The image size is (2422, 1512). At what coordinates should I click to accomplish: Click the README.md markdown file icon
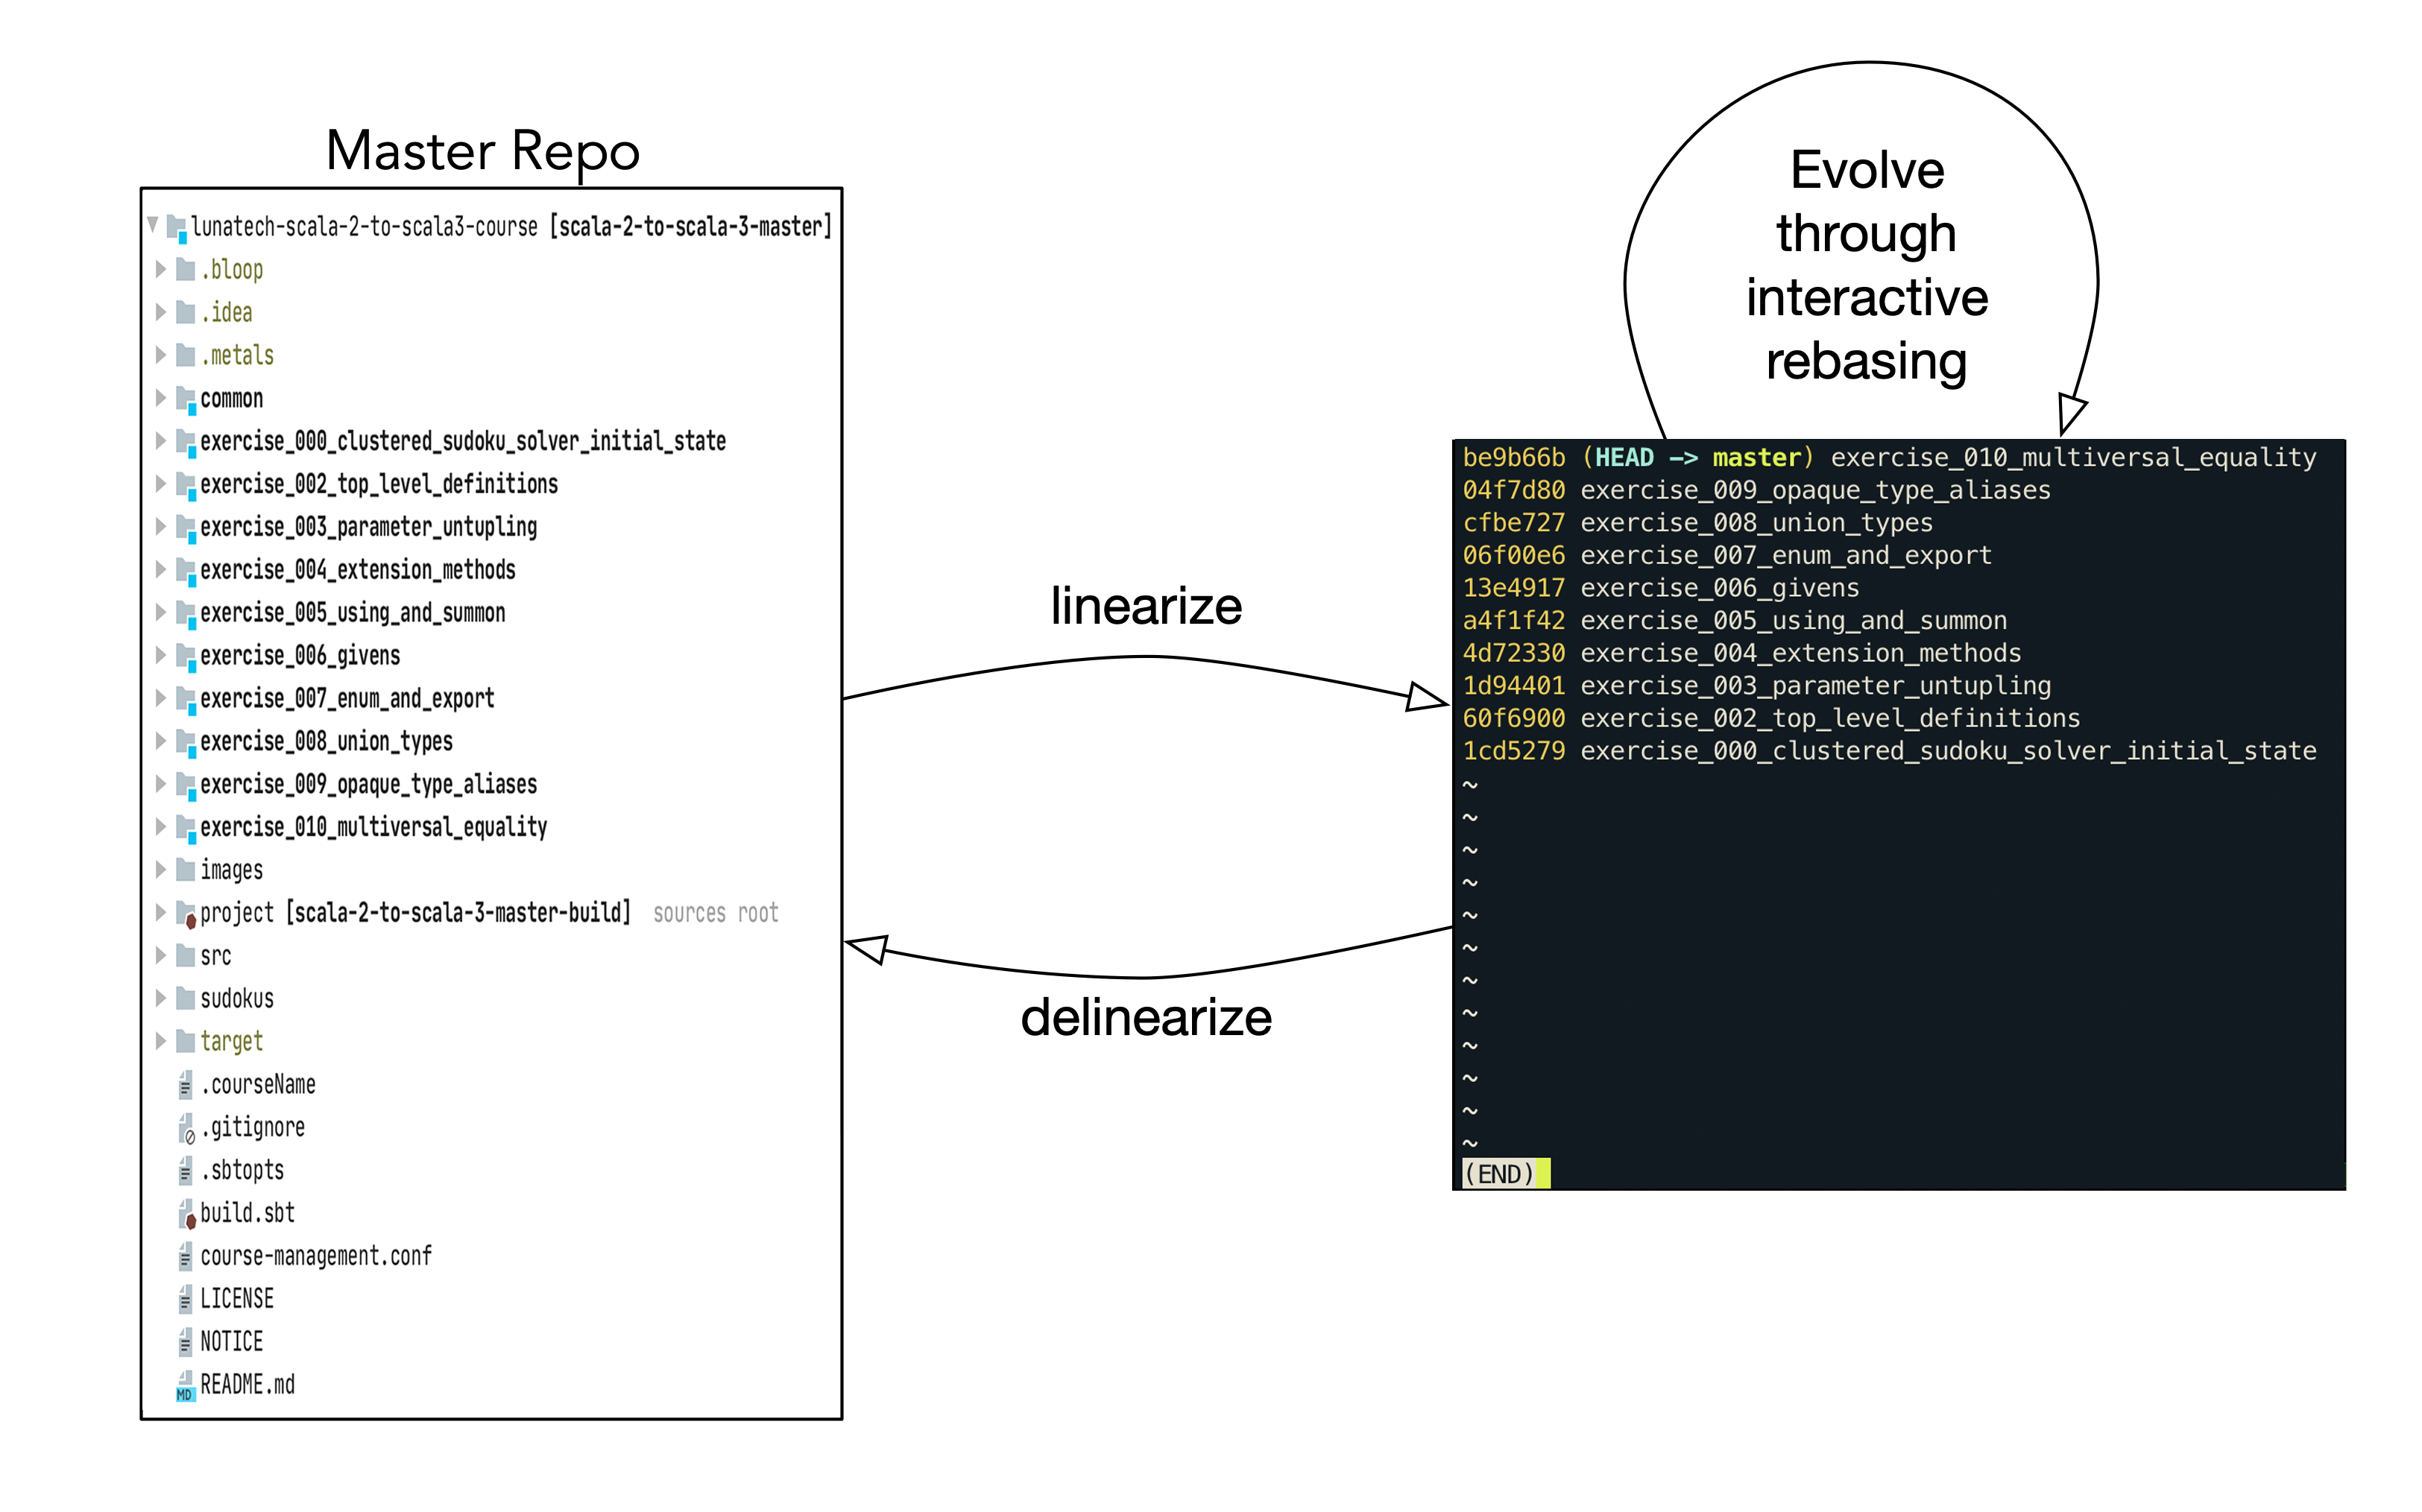pyautogui.click(x=185, y=1386)
